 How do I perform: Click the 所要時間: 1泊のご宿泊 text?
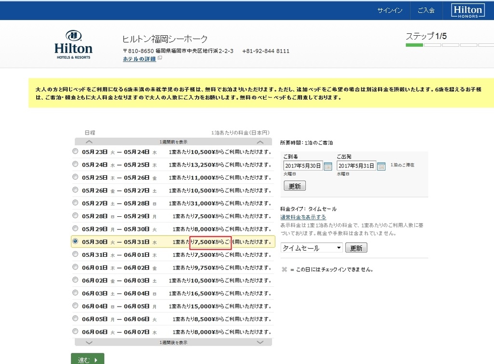(306, 143)
